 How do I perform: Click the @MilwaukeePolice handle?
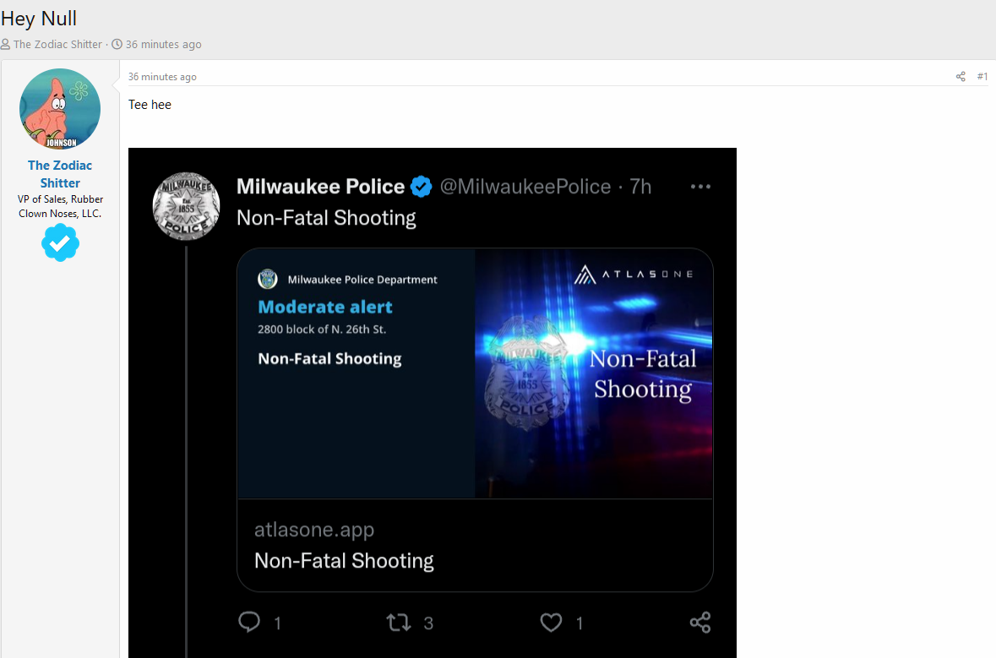[525, 186]
